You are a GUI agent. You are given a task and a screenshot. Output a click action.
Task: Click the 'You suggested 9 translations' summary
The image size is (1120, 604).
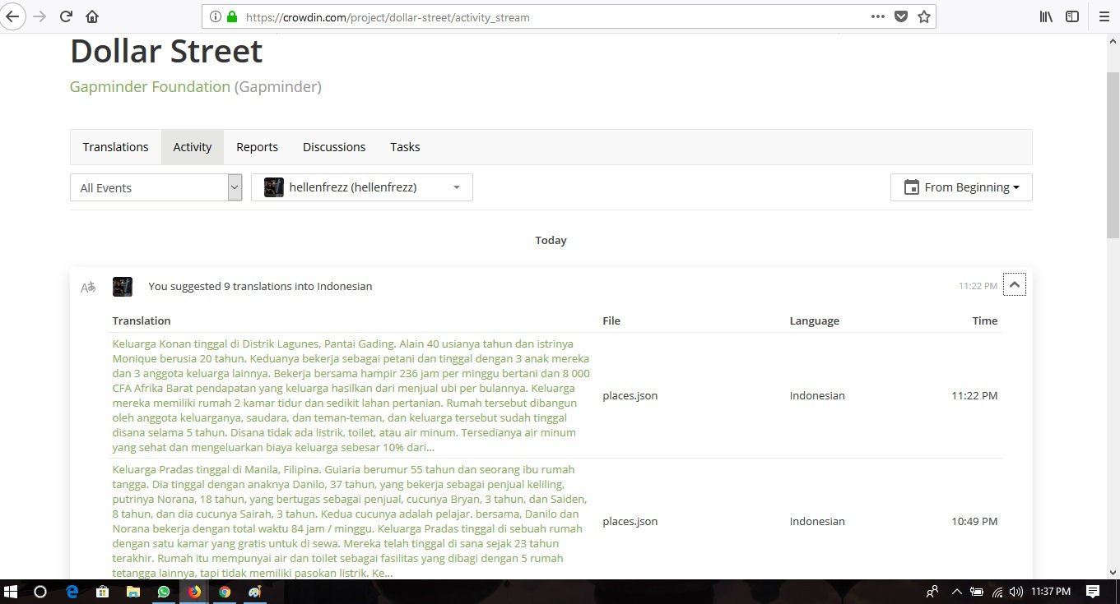click(260, 286)
